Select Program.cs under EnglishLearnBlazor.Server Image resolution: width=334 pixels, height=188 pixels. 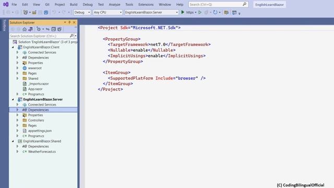[x=36, y=136]
